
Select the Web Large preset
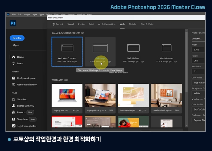click(x=100, y=52)
